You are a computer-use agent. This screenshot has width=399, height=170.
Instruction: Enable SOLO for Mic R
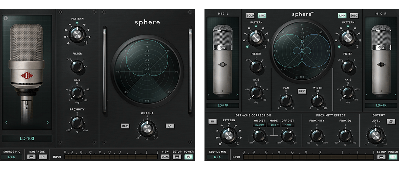click(353, 15)
